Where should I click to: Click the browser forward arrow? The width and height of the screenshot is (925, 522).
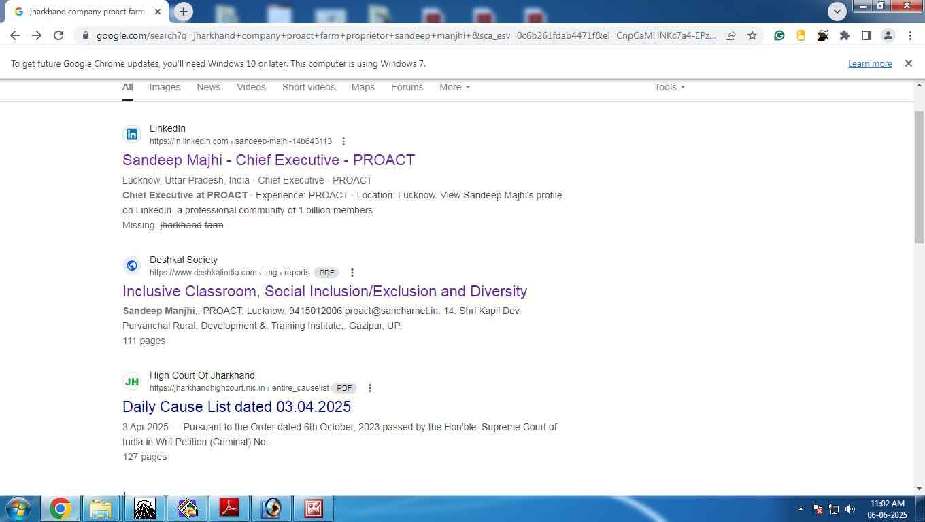(x=37, y=35)
